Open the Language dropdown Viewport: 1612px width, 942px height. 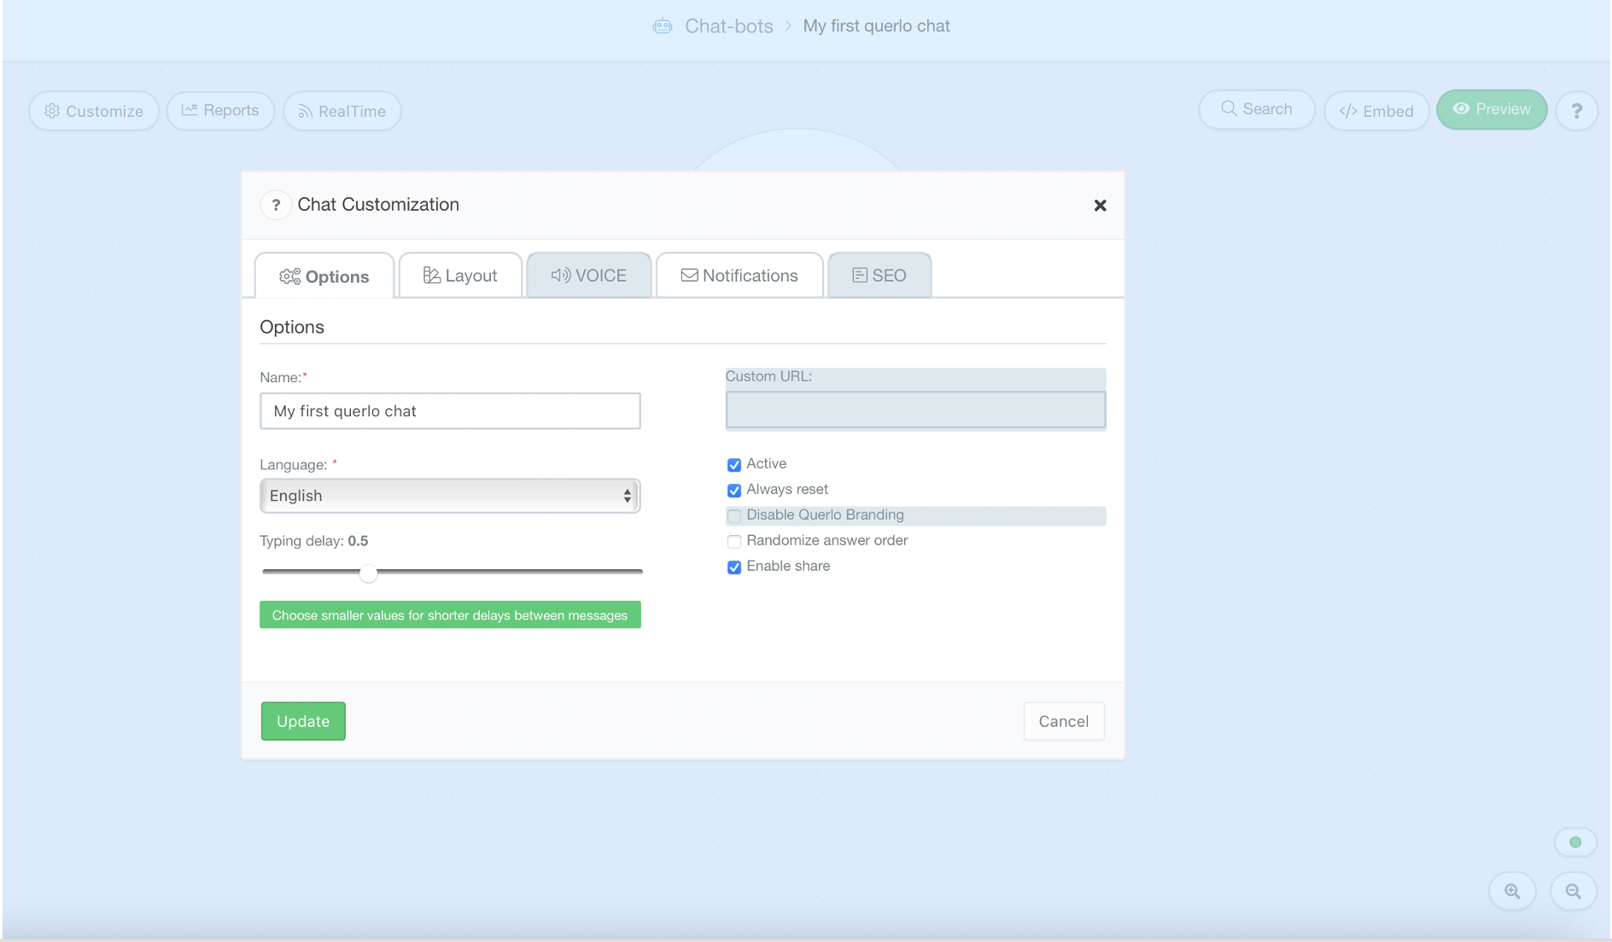pos(450,495)
